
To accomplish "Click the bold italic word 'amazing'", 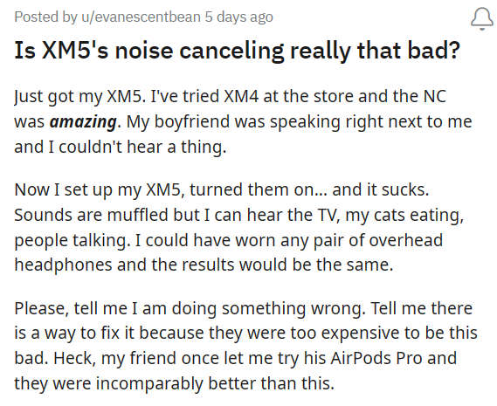I will [83, 121].
